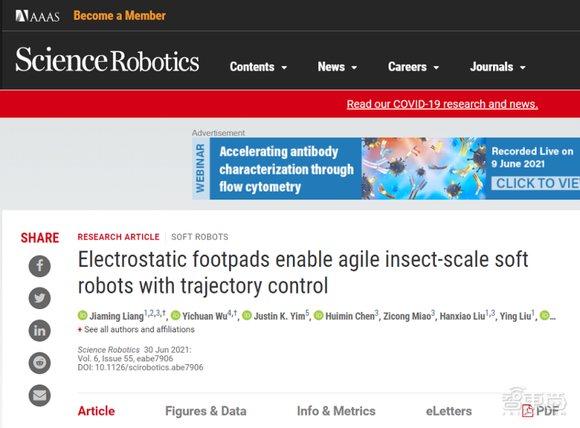This screenshot has width=580, height=428.
Task: Open the News dropdown menu
Action: (337, 67)
